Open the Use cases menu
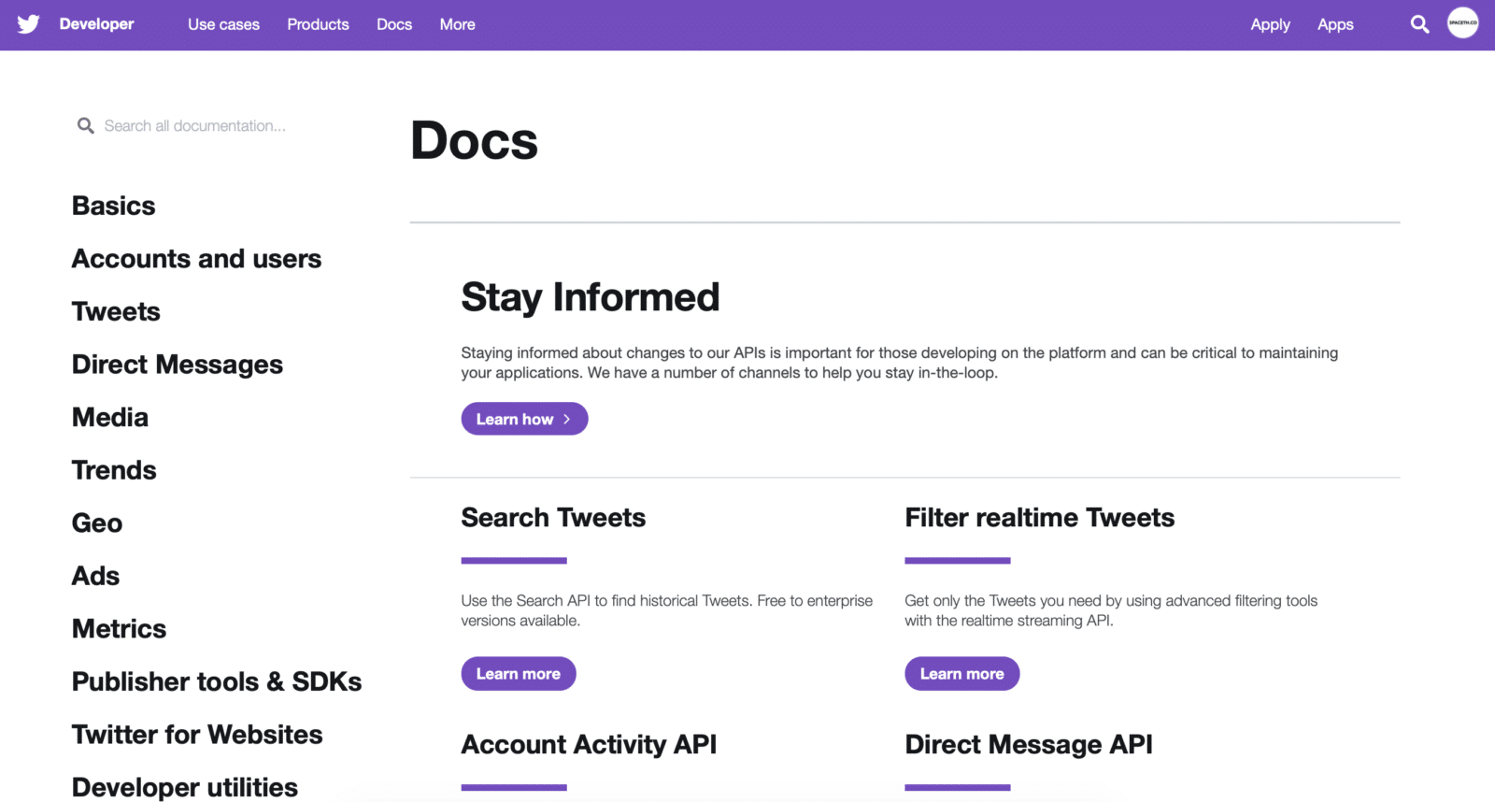 (x=223, y=24)
